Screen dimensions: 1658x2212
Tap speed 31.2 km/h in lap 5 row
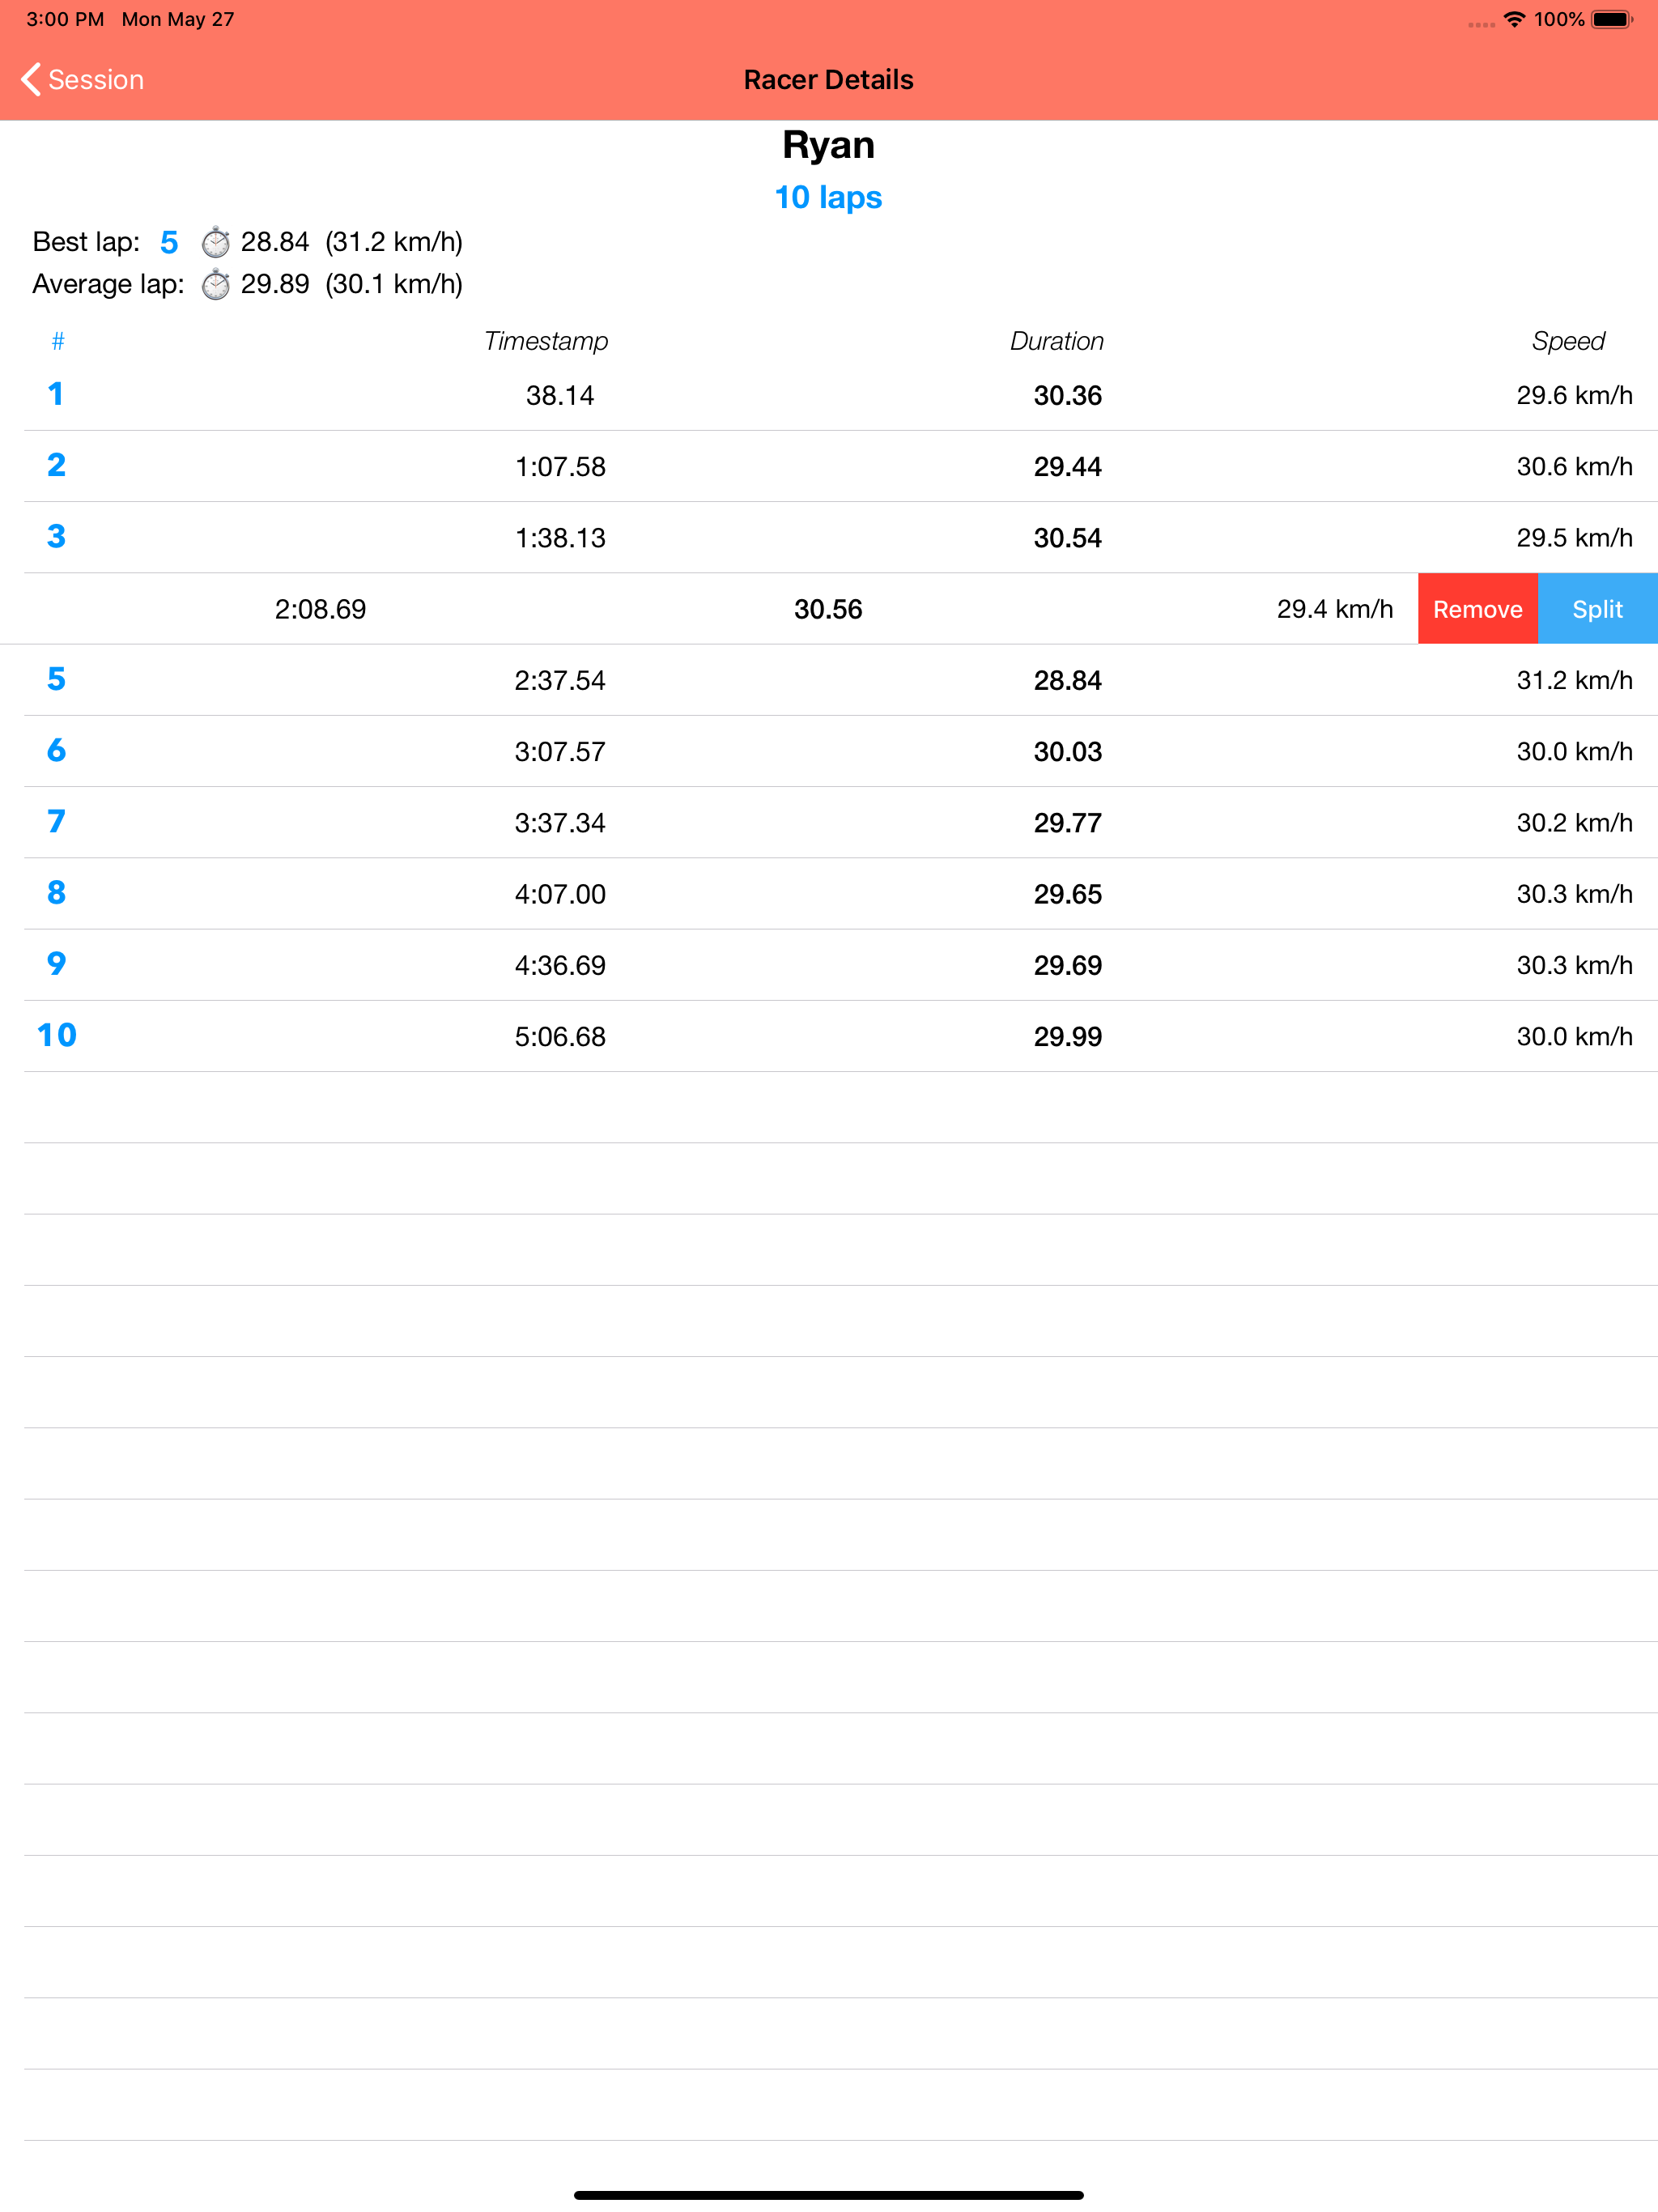(x=1574, y=680)
